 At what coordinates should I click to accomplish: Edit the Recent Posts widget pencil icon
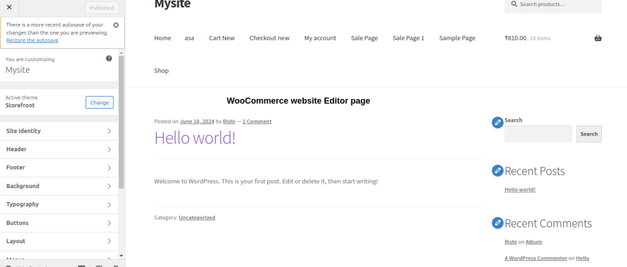497,171
